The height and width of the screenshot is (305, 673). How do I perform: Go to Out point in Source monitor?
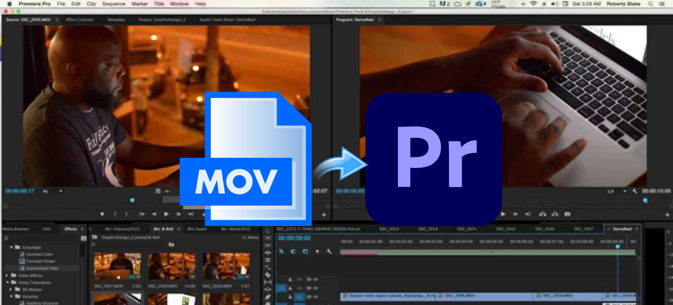(190, 214)
